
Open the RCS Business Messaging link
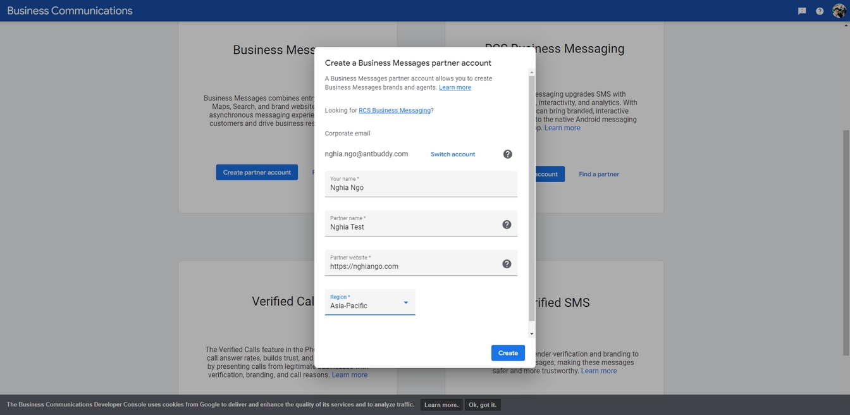[x=395, y=110]
